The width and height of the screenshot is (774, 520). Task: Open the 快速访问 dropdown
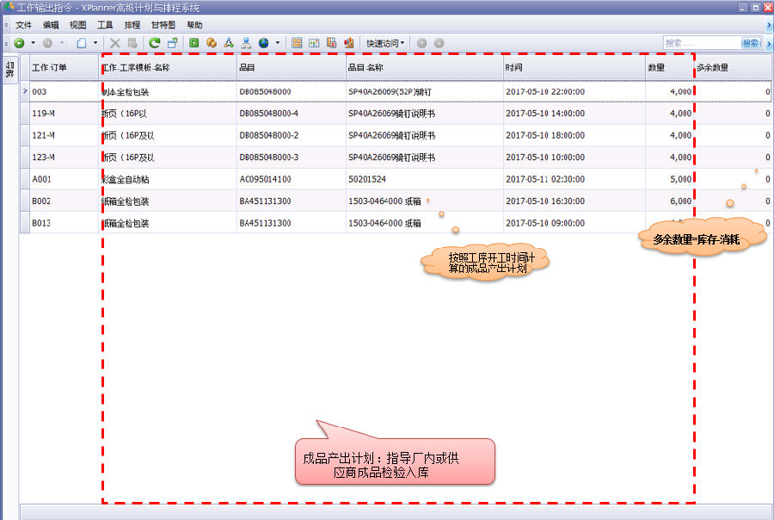click(x=385, y=42)
